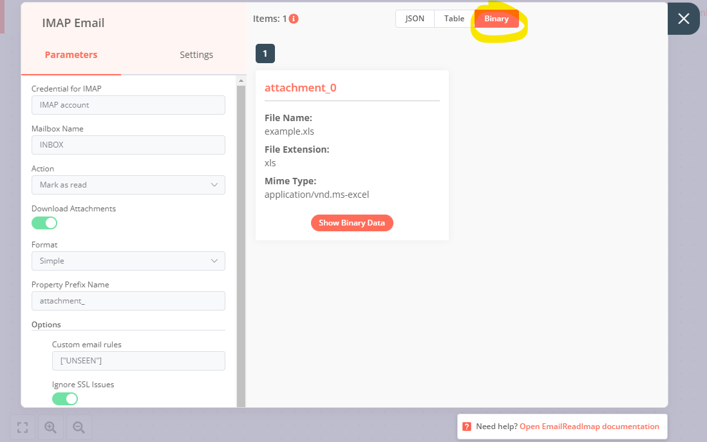Click the Property Prefix Name field
The image size is (707, 442).
pos(128,301)
